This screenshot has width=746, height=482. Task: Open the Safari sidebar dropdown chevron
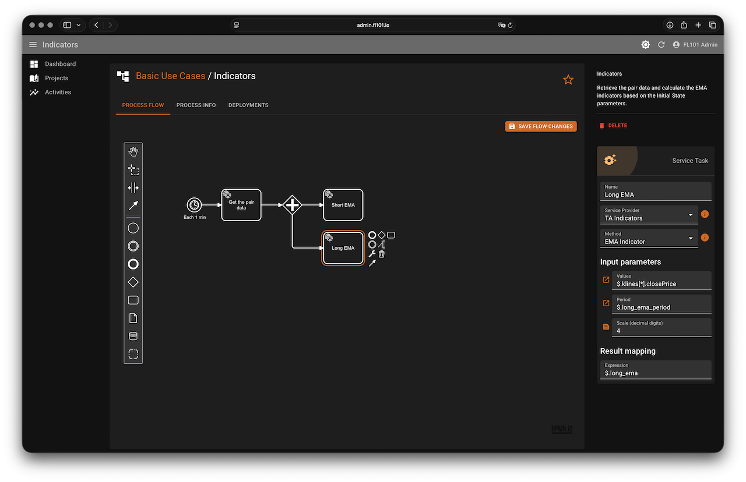click(x=79, y=25)
